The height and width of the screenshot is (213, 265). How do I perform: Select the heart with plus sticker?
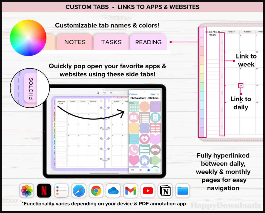[144, 139]
